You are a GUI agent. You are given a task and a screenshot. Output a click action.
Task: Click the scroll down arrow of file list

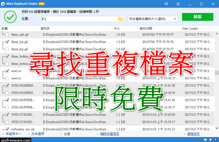click(217, 128)
